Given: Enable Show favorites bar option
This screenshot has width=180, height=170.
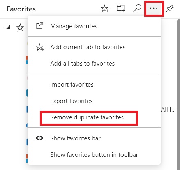Looking at the screenshot, I should pos(94,138).
